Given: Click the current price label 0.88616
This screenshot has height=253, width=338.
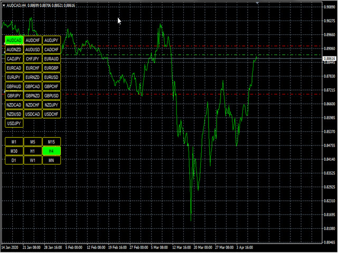Looking at the screenshot, I should tap(330, 59).
